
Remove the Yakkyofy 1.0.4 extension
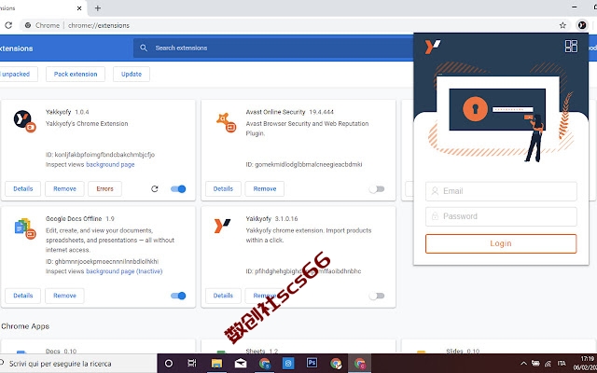64,188
